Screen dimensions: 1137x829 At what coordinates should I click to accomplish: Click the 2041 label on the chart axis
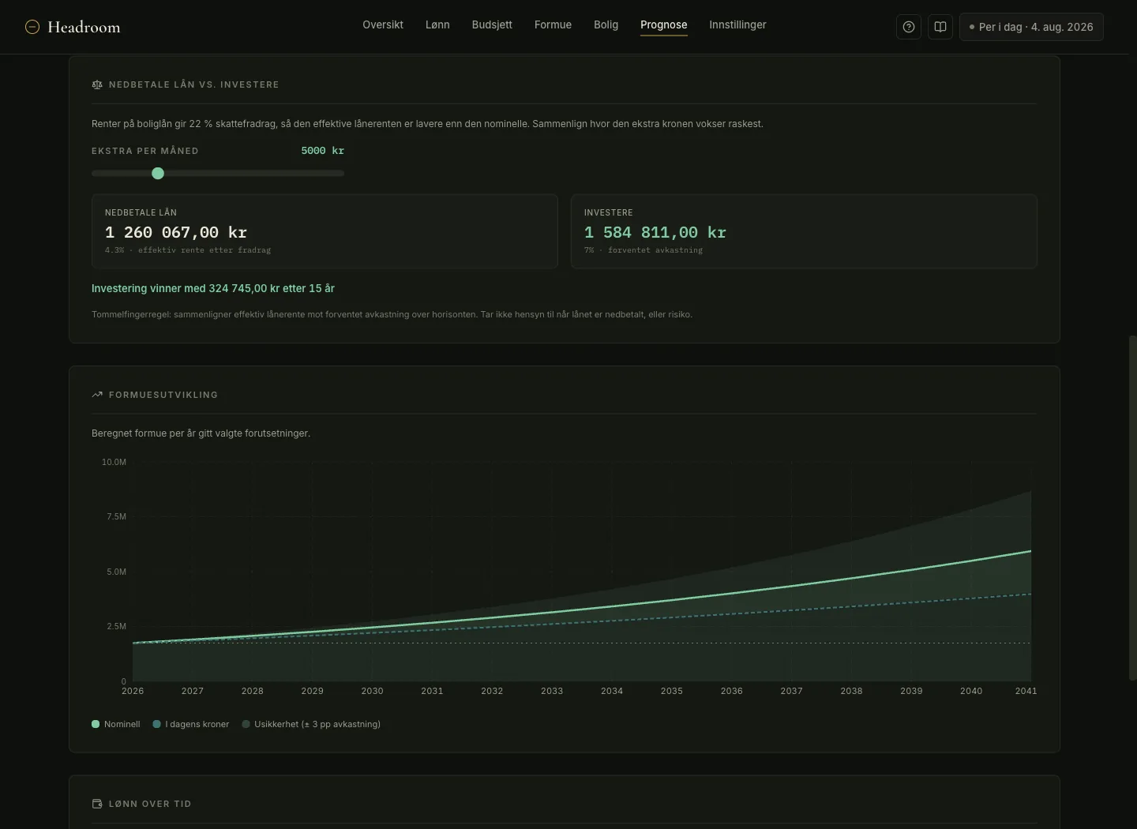[x=1026, y=691]
